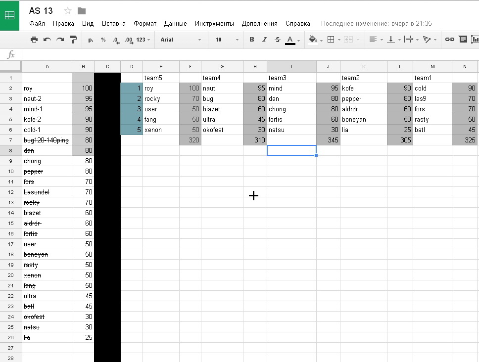This screenshot has height=362, width=479.
Task: Toggle italic formatting
Action: tap(265, 40)
